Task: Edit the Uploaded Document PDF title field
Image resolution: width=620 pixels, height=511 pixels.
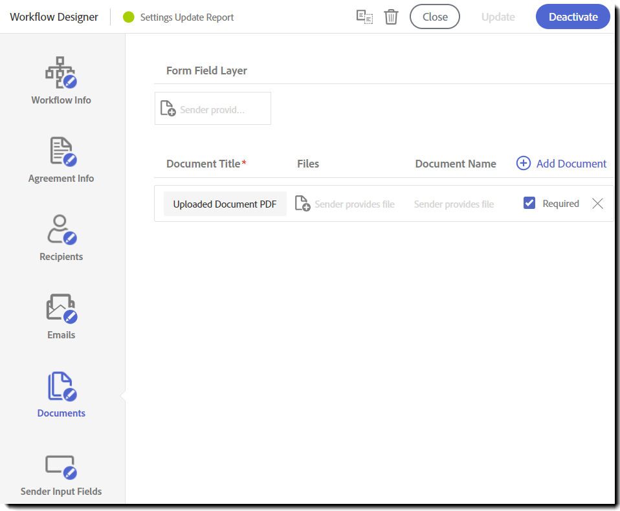Action: click(x=225, y=203)
